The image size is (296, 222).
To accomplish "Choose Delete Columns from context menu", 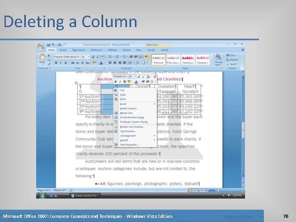I will click(135, 109).
